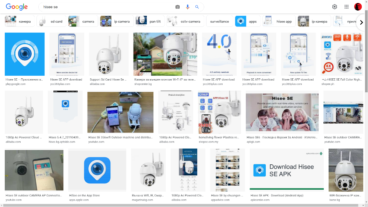Screen dimensions: 368x207
Task: Open Google settings gear
Action: point(335,7)
